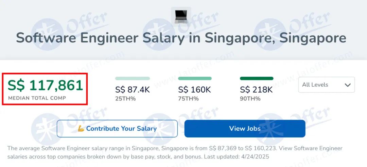Click the S$ 160K value
Image resolution: width=367 pixels, height=167 pixels.
[194, 90]
